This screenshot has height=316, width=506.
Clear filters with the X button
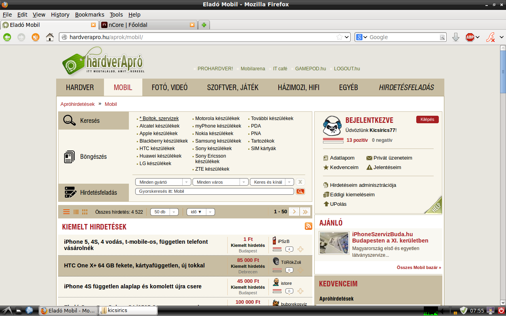[300, 182]
